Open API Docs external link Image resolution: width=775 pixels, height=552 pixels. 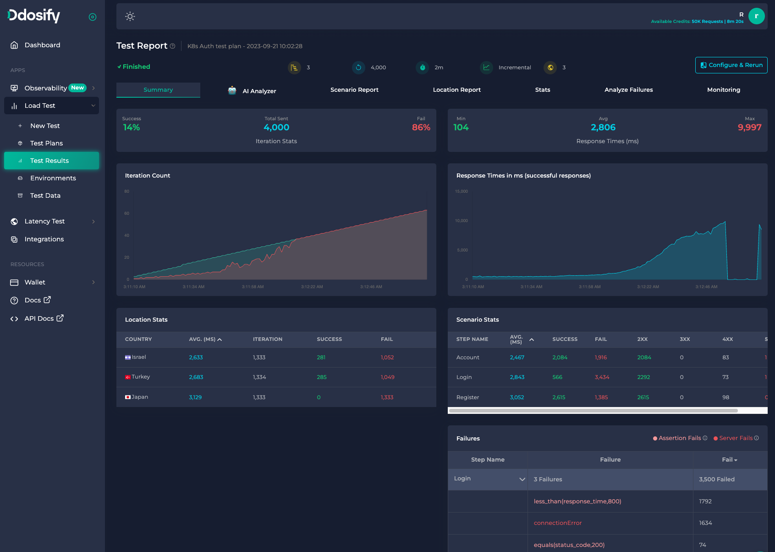tap(44, 318)
